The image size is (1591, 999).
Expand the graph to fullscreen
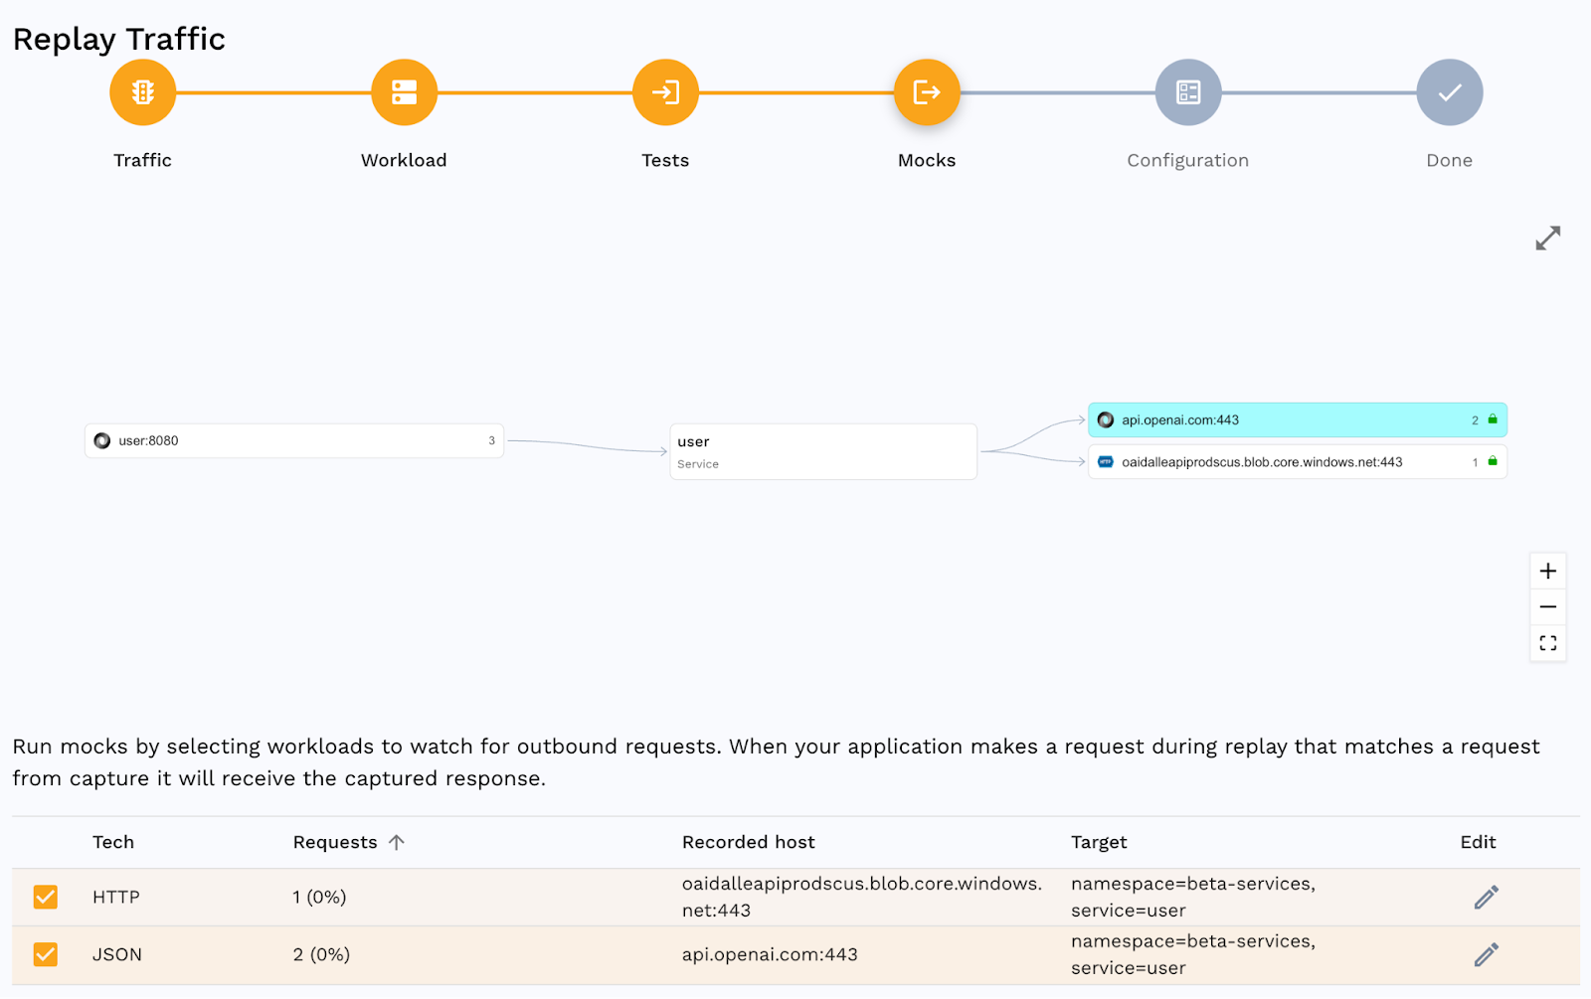click(x=1548, y=238)
